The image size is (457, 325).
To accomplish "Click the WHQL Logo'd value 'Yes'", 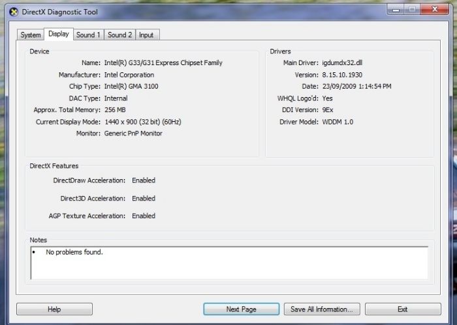I will click(x=327, y=98).
